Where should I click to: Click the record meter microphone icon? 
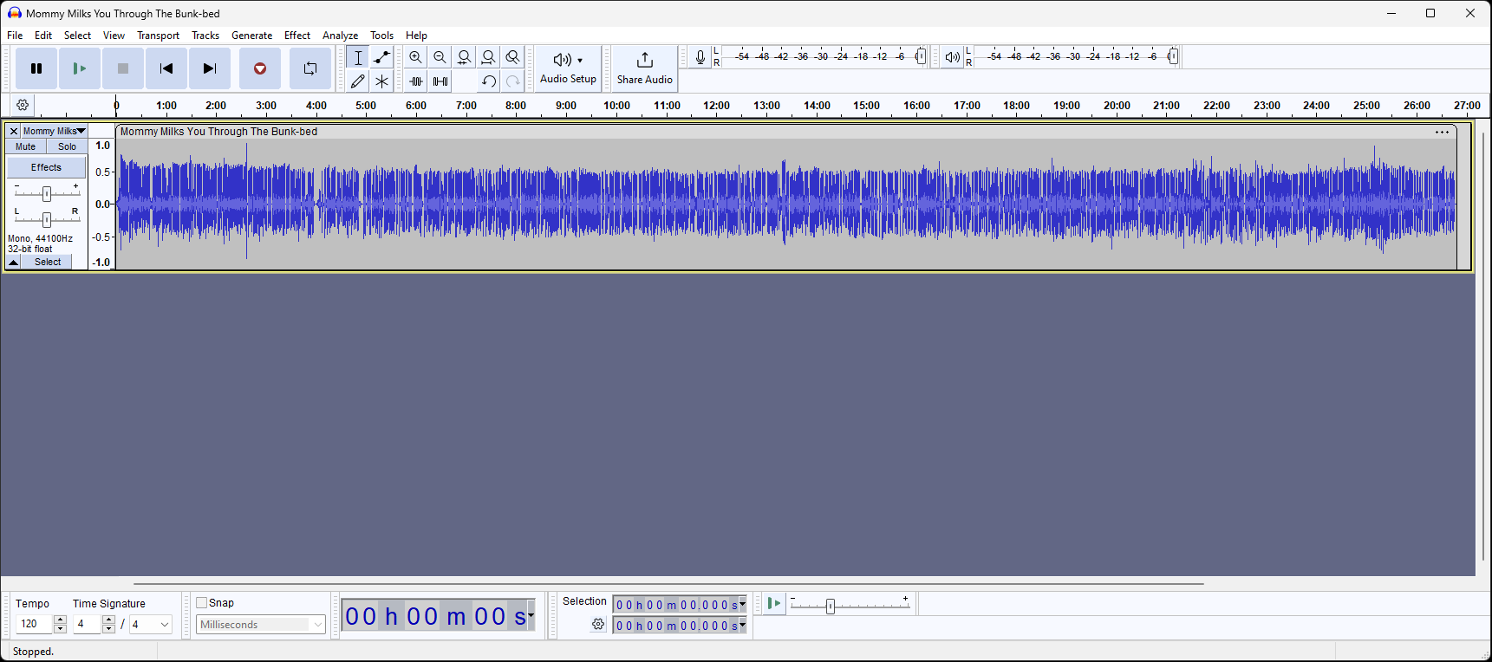pos(700,57)
